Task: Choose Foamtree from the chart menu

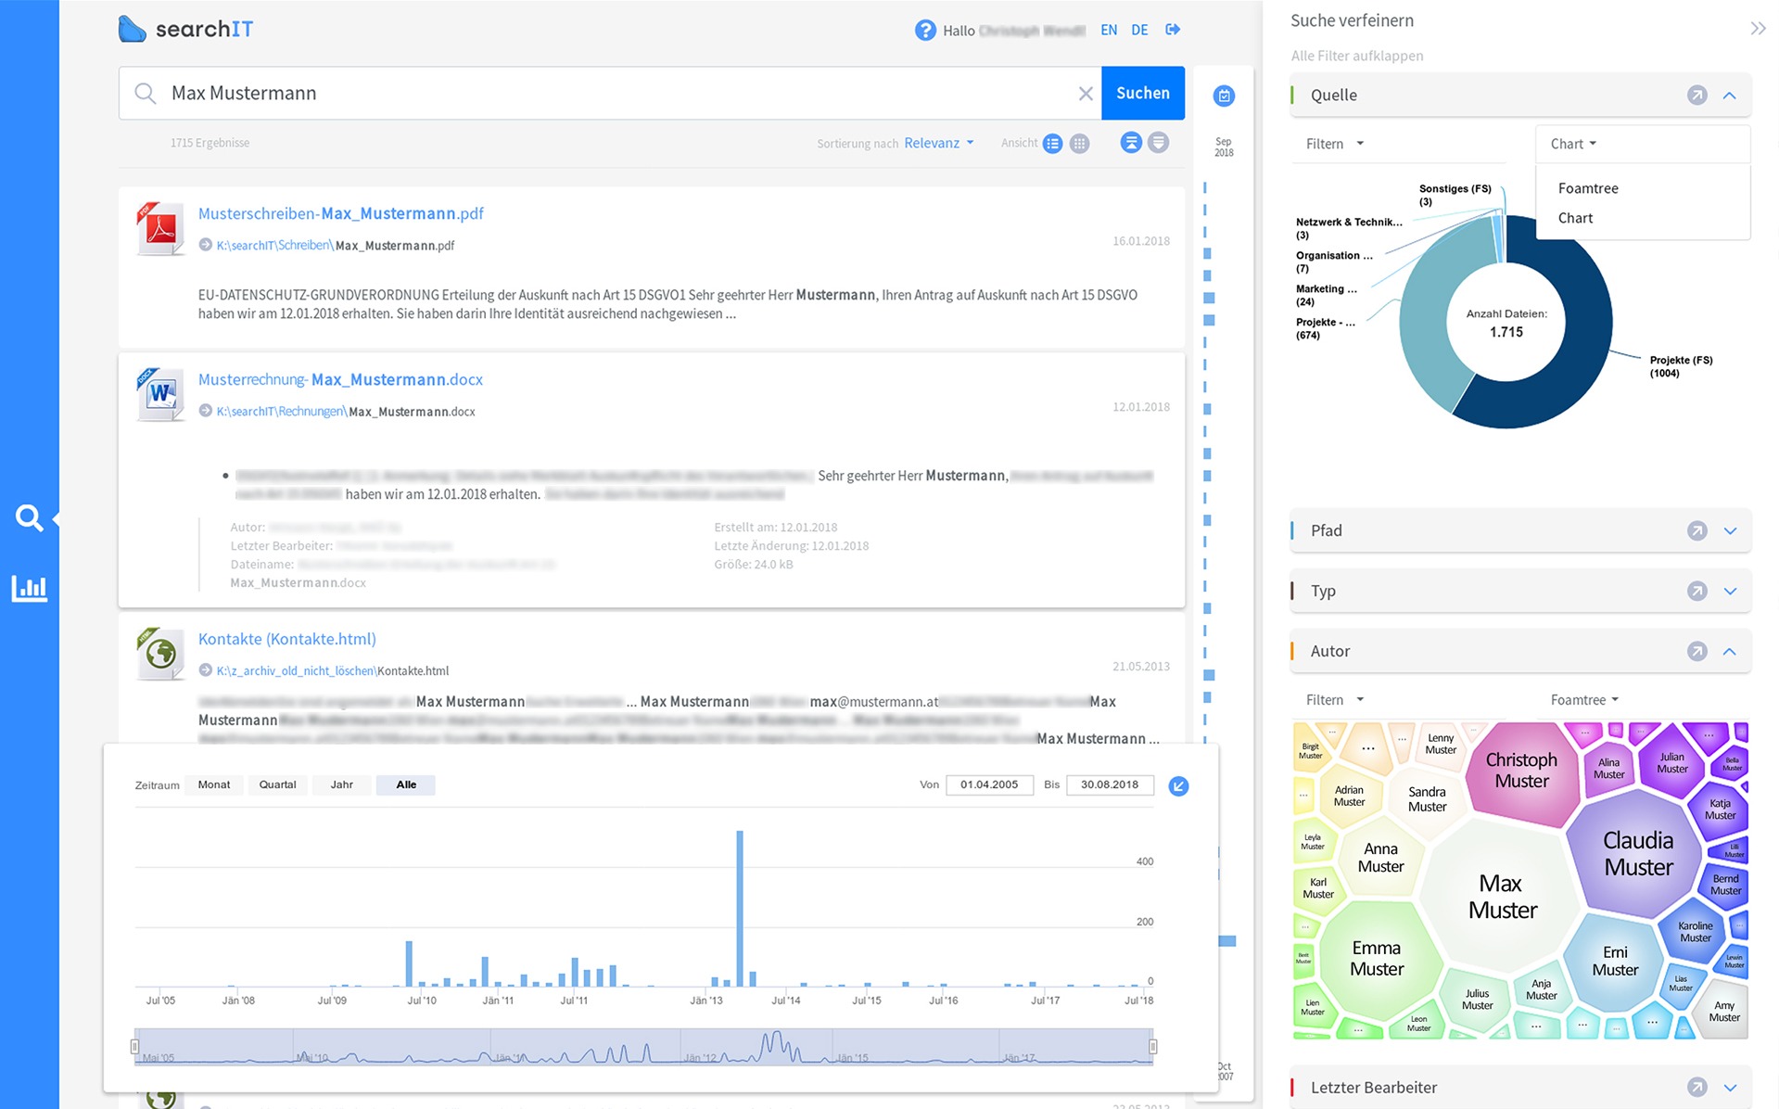Action: [1587, 188]
